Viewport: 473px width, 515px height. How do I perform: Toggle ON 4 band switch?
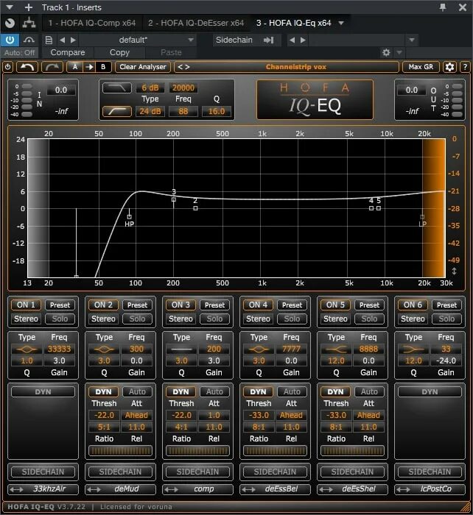pyautogui.click(x=258, y=305)
